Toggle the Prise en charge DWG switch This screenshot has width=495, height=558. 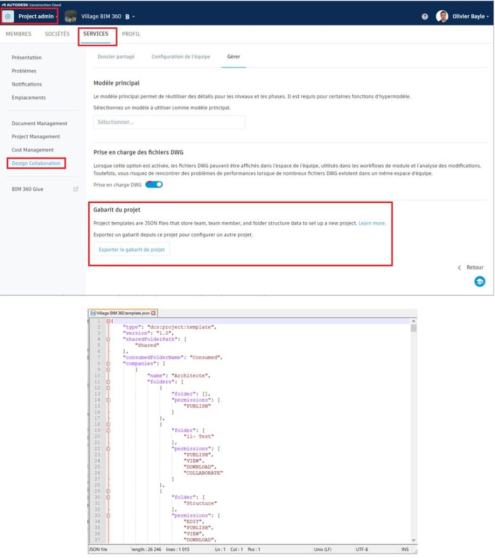pos(154,184)
